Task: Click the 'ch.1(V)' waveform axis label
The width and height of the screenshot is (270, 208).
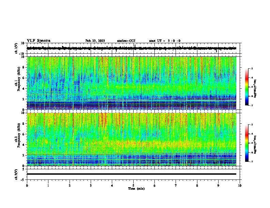Action: tap(16, 48)
